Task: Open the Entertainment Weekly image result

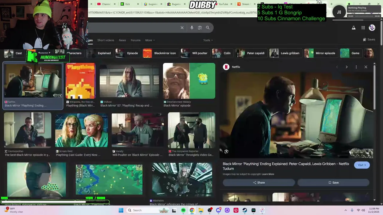Action: coord(189,81)
